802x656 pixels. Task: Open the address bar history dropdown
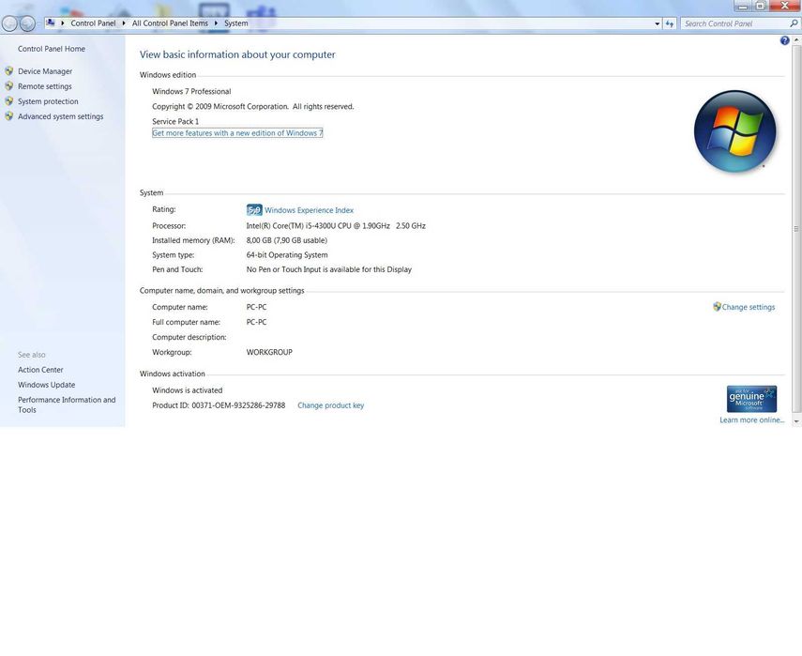pos(658,23)
